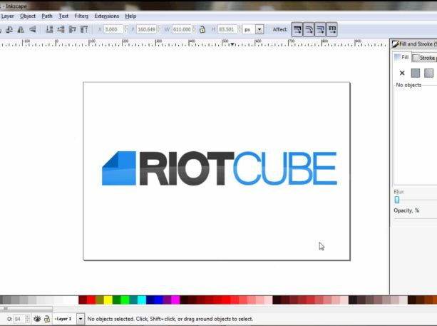Toggle the width/height ratio lock
This screenshot has width=437, height=326.
tap(202, 29)
